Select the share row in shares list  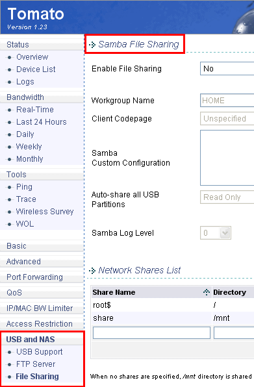tap(173, 318)
